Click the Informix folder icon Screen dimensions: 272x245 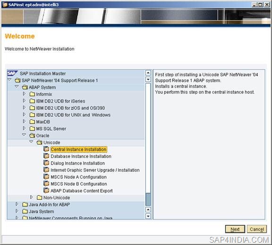tap(32, 94)
